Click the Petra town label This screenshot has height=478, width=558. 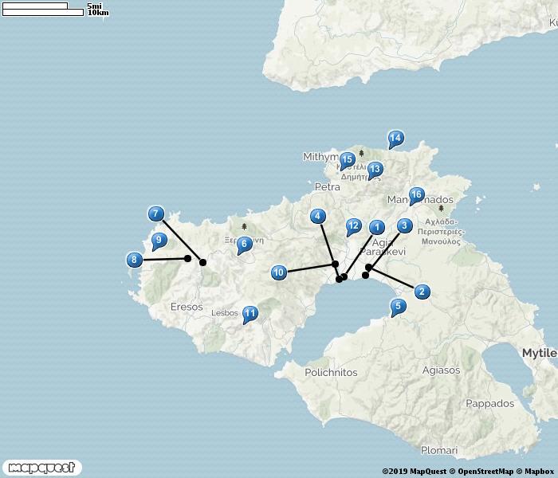[328, 186]
